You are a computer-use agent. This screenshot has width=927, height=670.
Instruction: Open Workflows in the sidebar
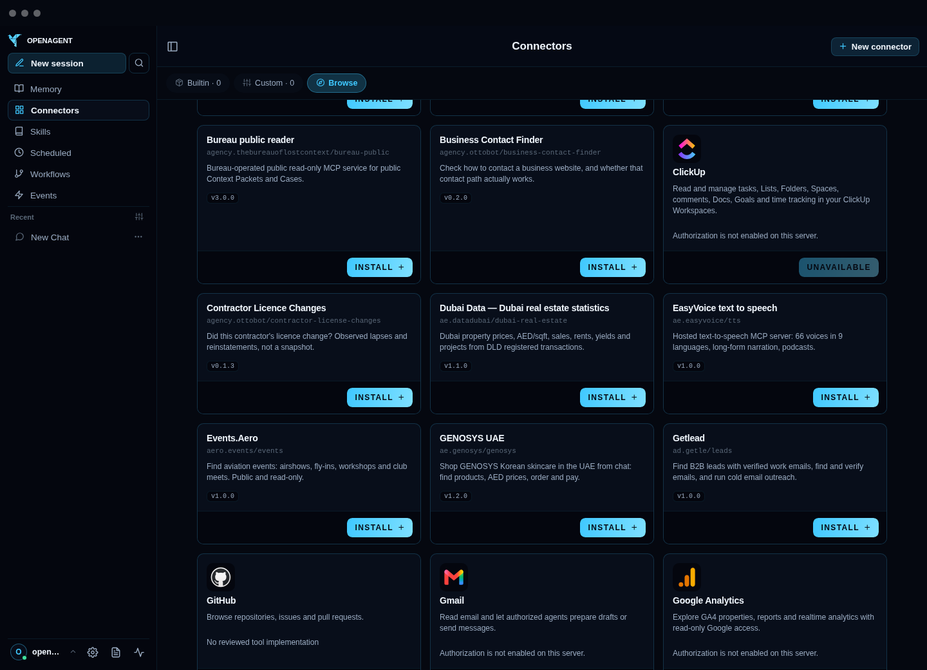coord(79,174)
